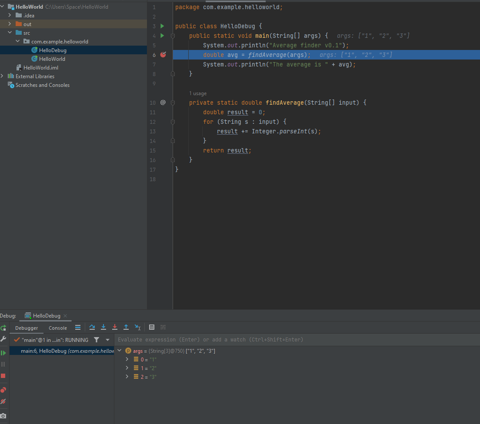This screenshot has height=424, width=480.
Task: Stop the debug session with the red square
Action: coord(3,376)
